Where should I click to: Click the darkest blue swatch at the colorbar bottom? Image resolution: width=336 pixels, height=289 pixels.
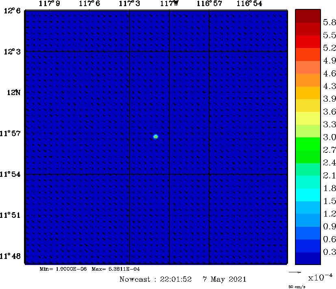(307, 259)
